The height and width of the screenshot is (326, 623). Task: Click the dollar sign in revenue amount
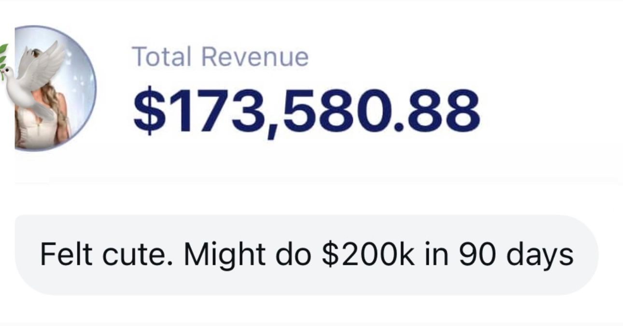coord(148,111)
